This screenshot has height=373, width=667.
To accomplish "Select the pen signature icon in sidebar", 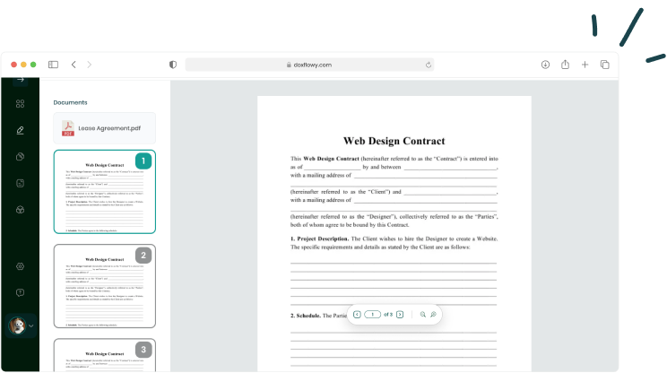I will point(20,130).
